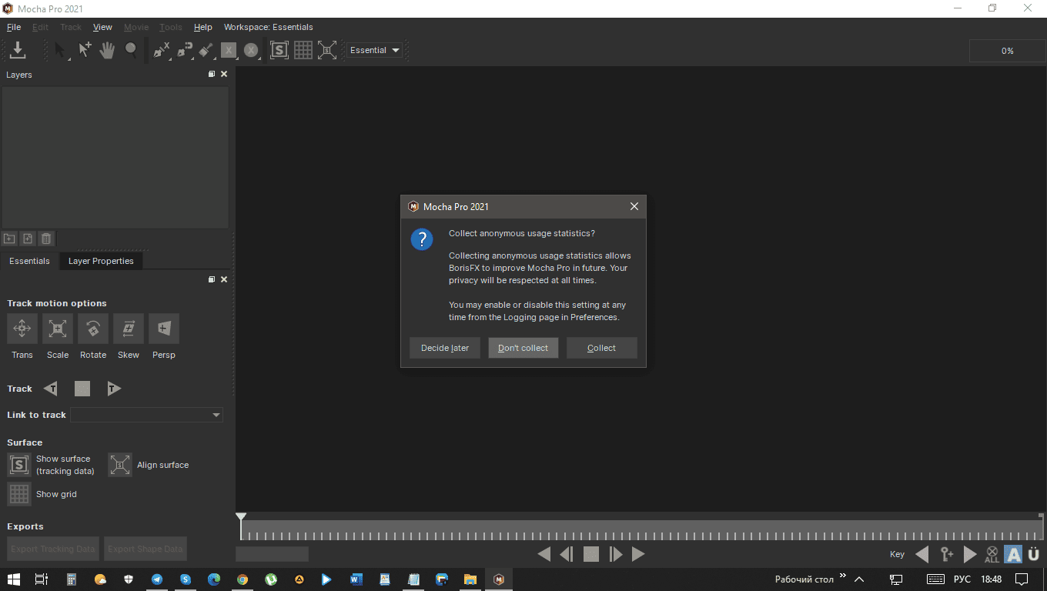The image size is (1047, 591).
Task: Click the track backwards button
Action: [51, 389]
